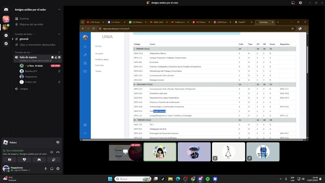The height and width of the screenshot is (183, 325).
Task: Show hidden system tray icons chevron
Action: click(281, 179)
